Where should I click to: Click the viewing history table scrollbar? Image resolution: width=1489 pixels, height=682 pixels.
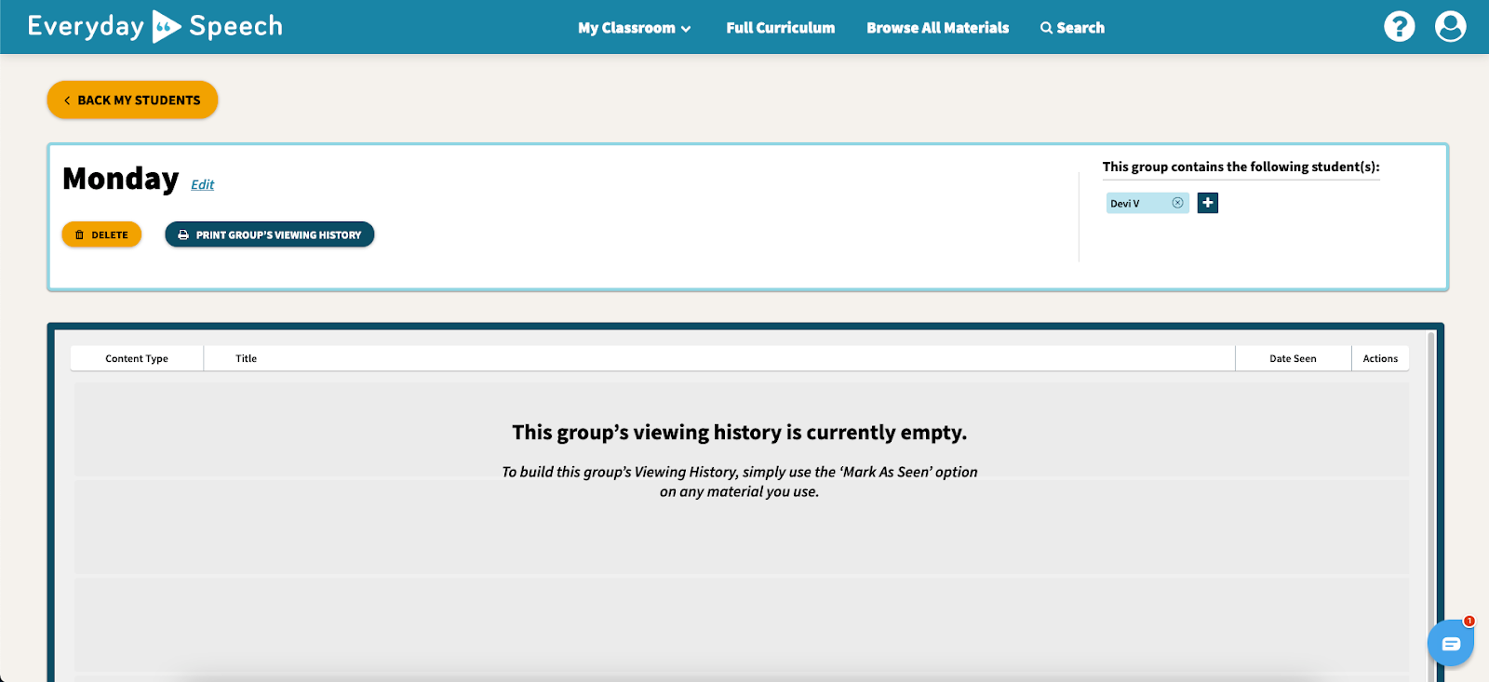pyautogui.click(x=1431, y=507)
